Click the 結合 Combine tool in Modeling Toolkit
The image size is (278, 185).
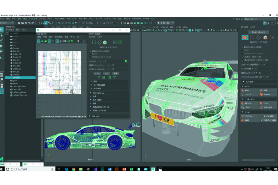250,90
